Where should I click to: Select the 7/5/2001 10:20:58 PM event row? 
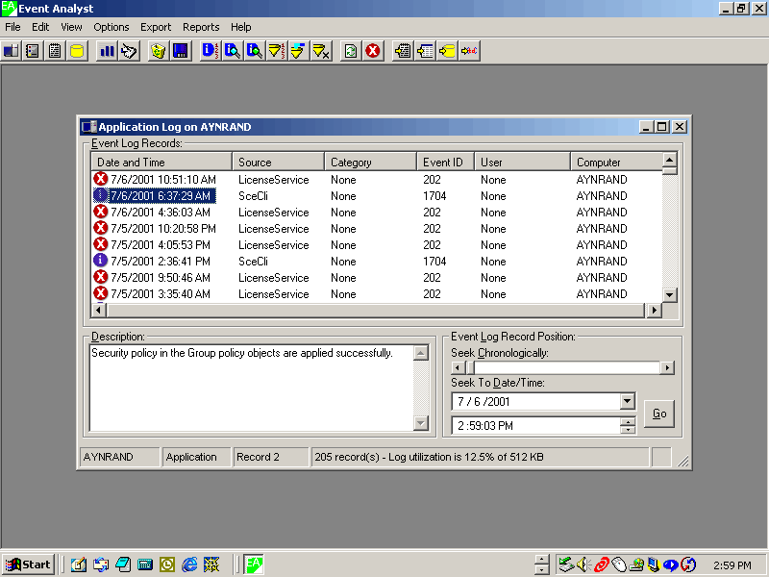click(376, 229)
